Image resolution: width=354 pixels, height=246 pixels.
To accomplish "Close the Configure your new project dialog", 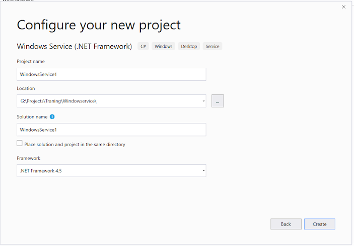I will (343, 7).
